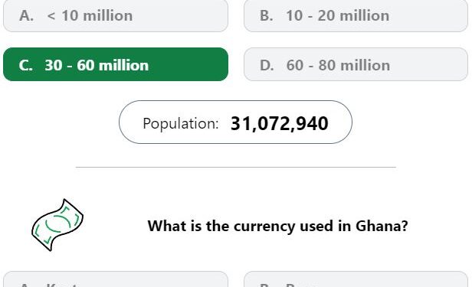Click '60 million' text in the green option
This screenshot has height=287, width=472.
point(113,65)
